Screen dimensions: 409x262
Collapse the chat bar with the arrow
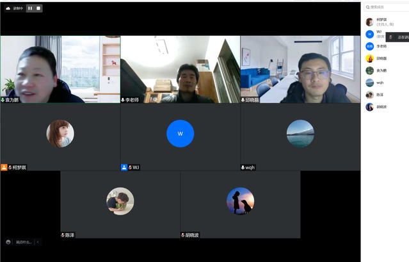coord(37,242)
